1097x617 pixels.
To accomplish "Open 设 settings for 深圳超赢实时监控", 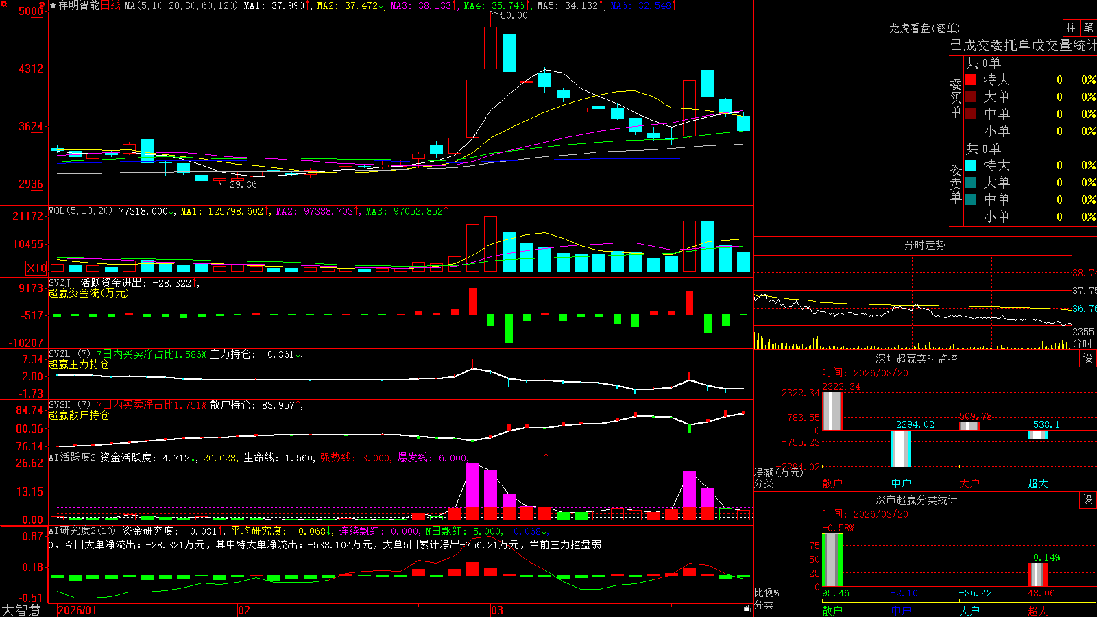I will pos(1088,359).
